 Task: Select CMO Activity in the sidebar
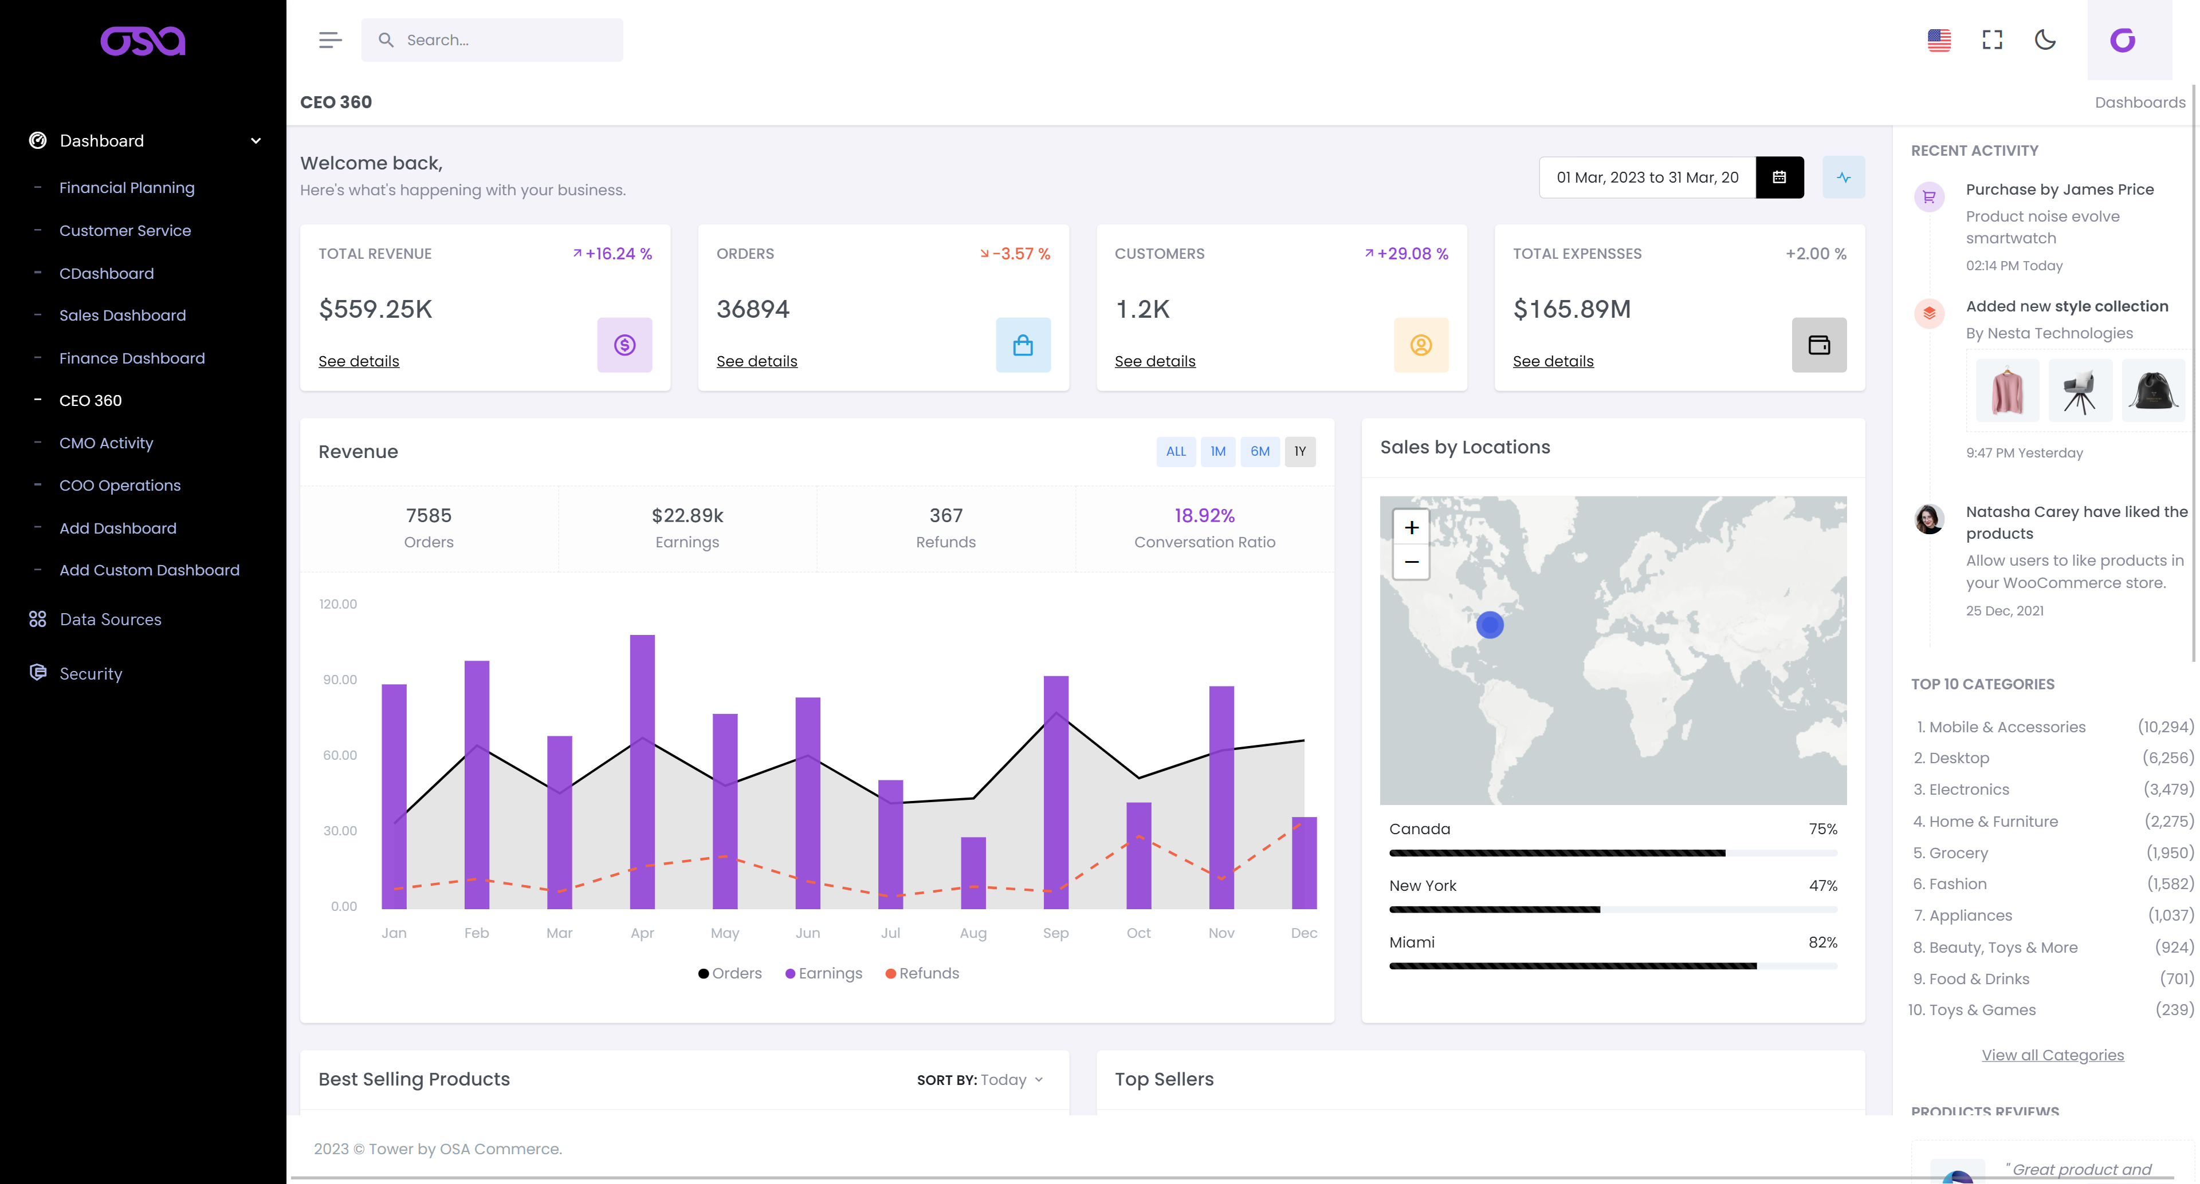tap(106, 442)
